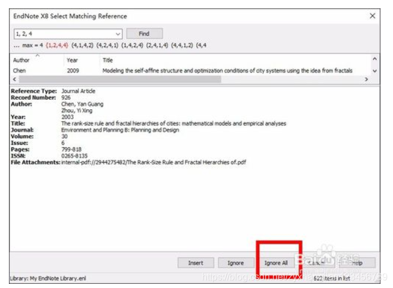Click the Ignore button
Screen dimensions: 393x288
pos(235,263)
